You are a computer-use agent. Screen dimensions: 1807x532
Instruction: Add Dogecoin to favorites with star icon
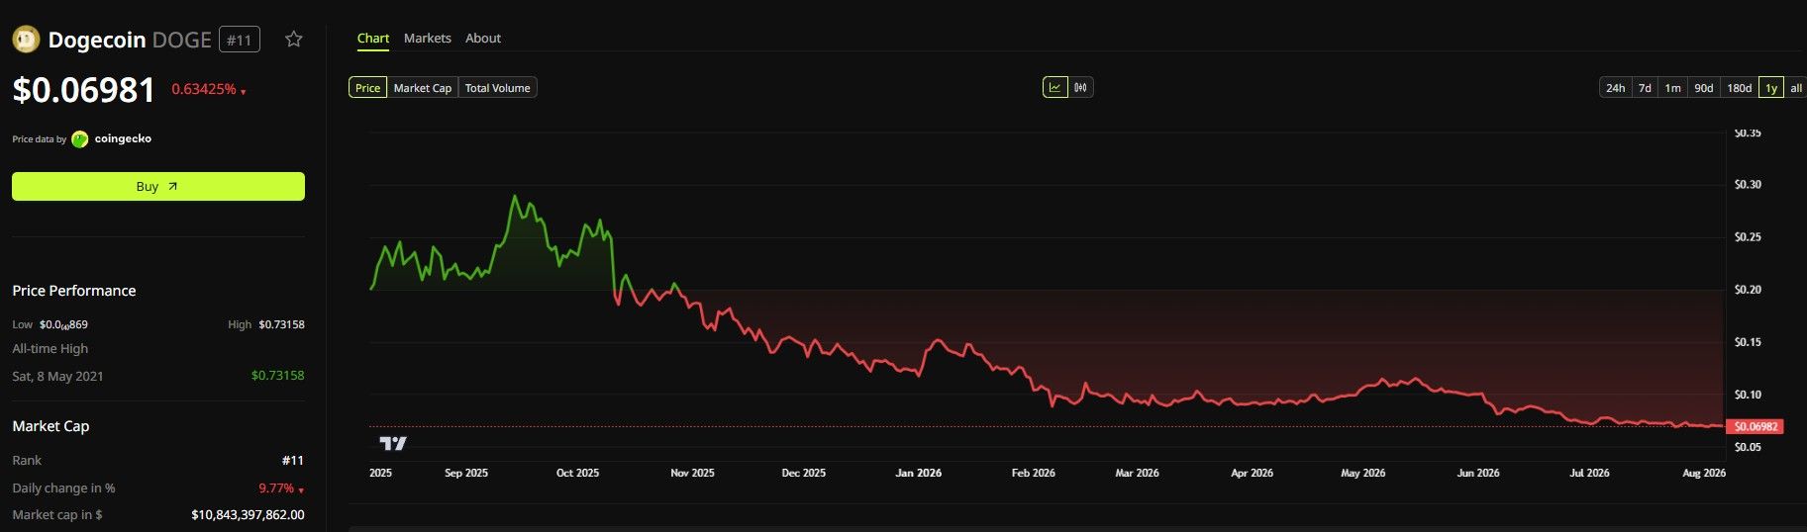tap(293, 40)
